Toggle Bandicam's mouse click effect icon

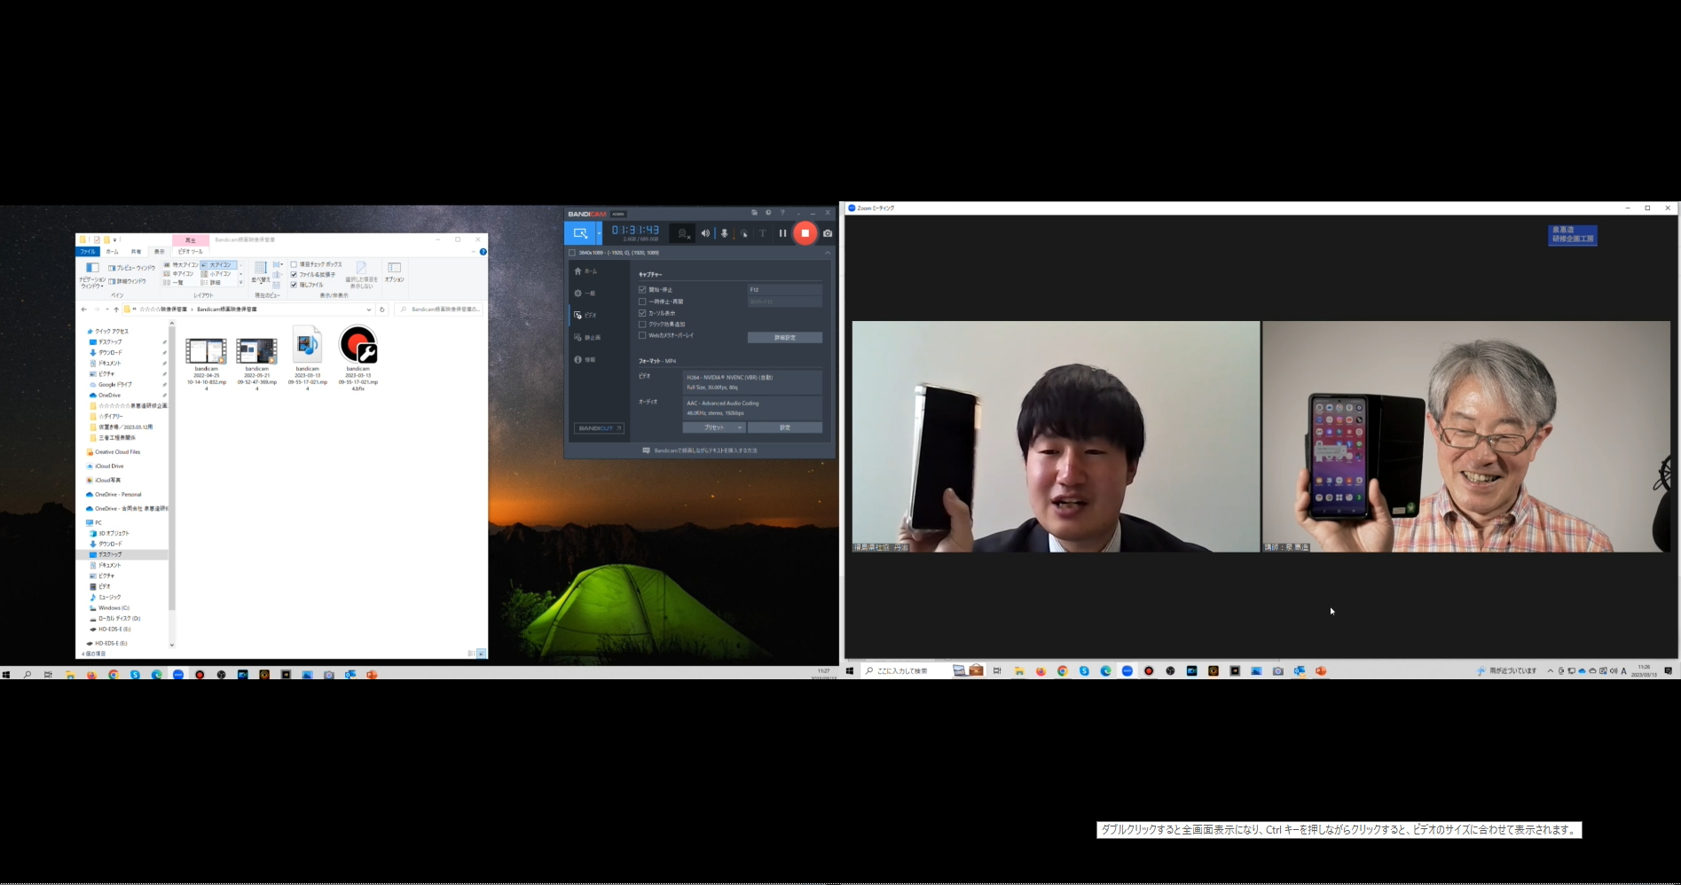point(744,233)
